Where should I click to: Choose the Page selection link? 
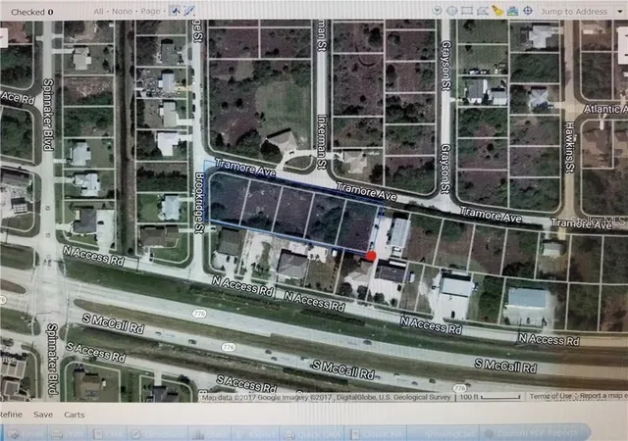[150, 11]
